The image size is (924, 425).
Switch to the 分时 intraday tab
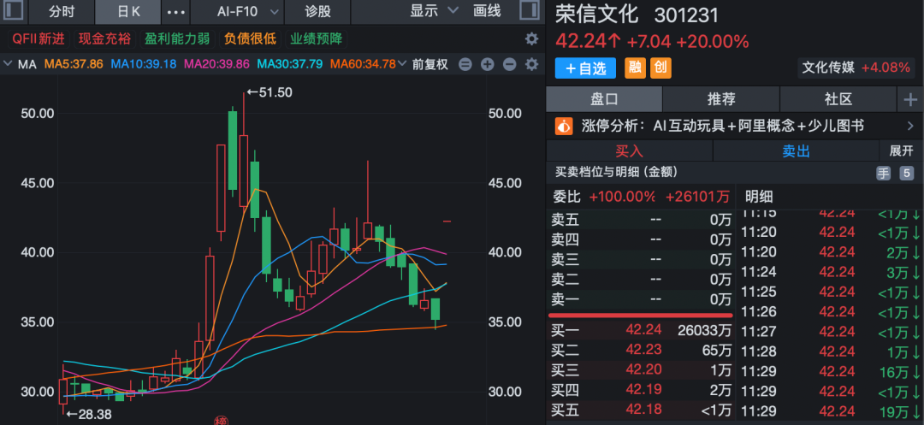click(62, 12)
